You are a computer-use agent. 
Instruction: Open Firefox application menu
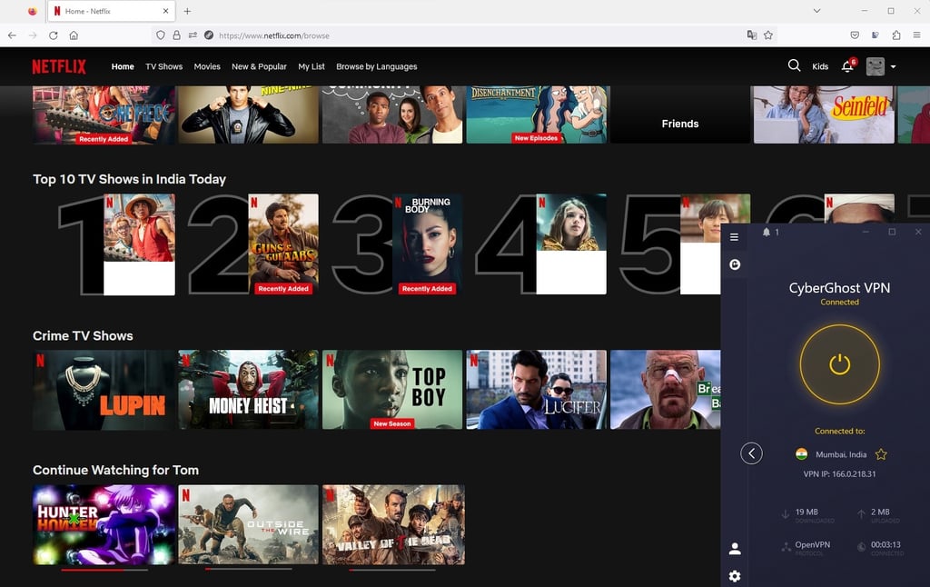(x=917, y=35)
